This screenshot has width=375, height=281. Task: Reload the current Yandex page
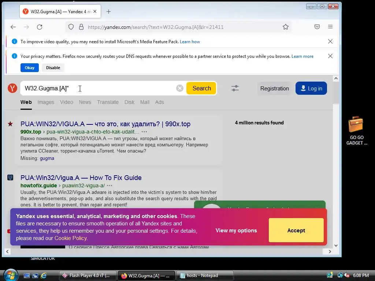pos(40,27)
